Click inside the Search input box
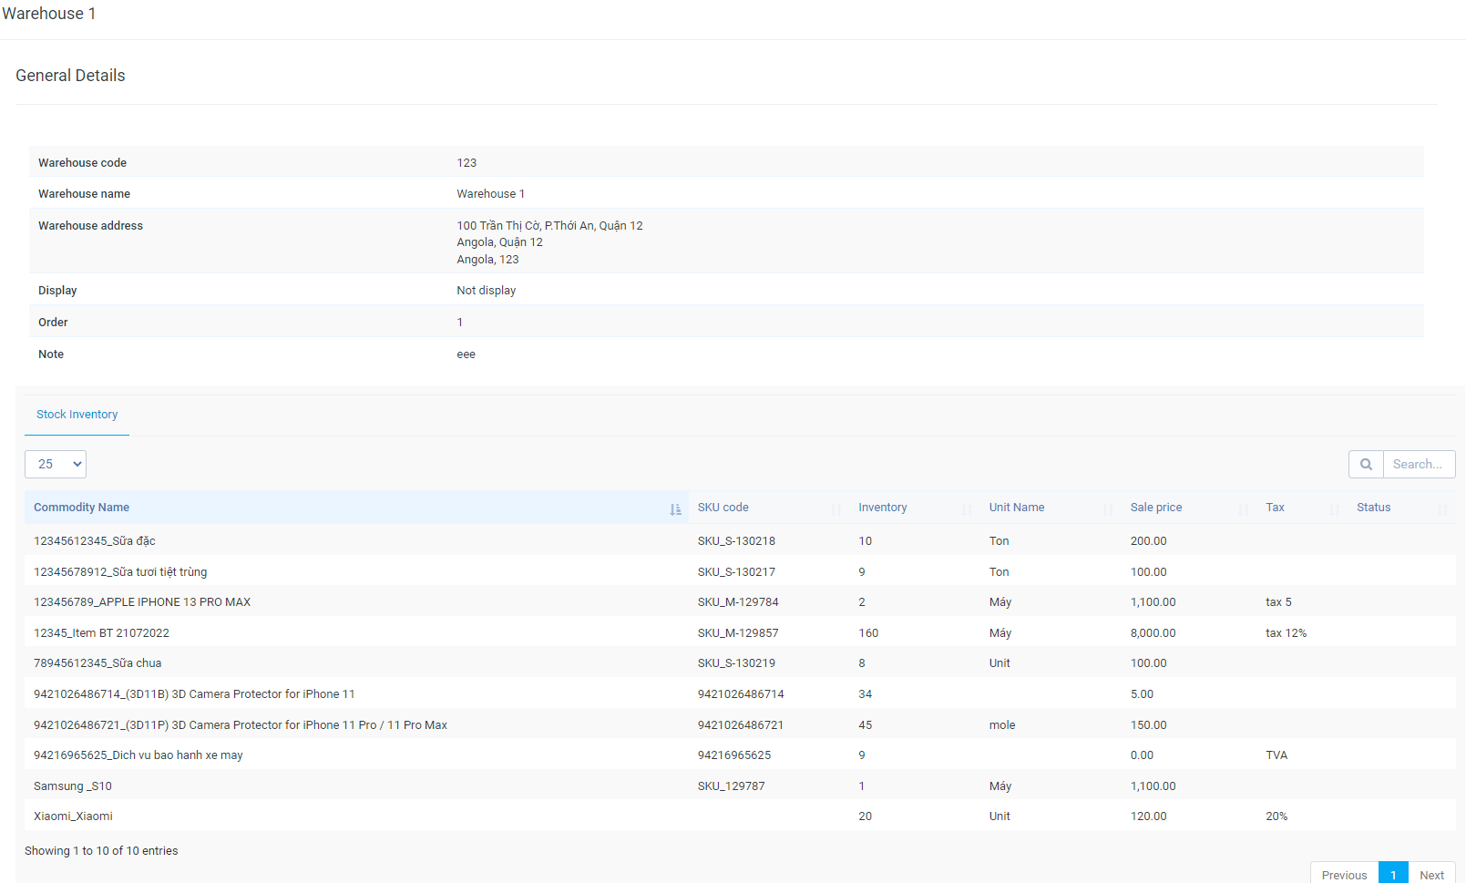 click(x=1419, y=464)
